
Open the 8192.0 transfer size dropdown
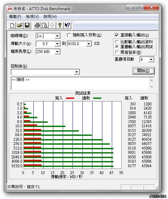tap(89, 44)
